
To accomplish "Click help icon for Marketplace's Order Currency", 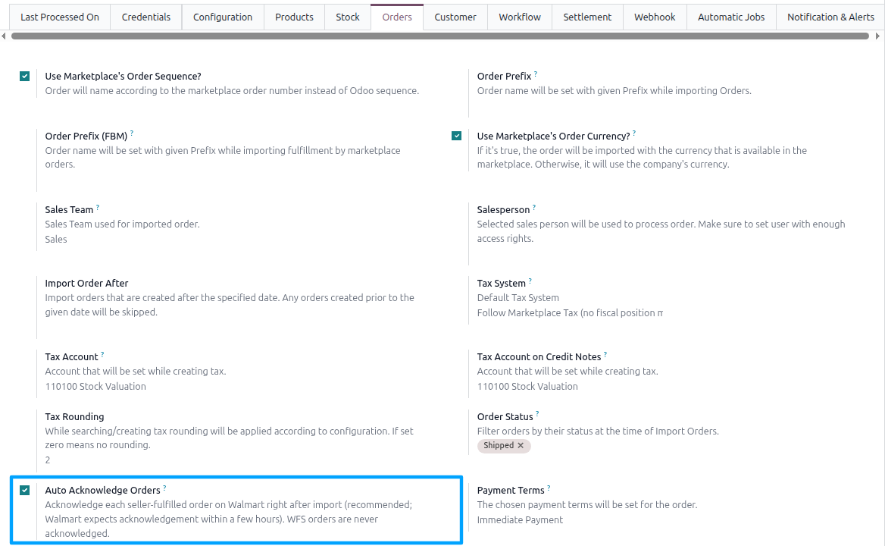I will pyautogui.click(x=634, y=133).
